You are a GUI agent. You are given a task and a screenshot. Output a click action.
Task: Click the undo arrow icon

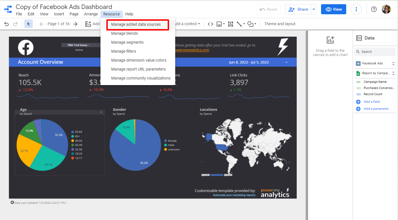tap(6, 24)
